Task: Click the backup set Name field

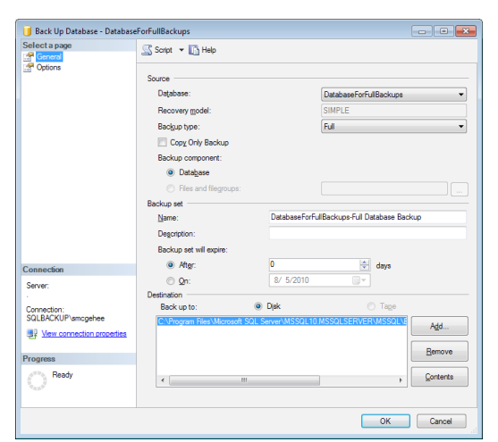Action: click(x=367, y=217)
